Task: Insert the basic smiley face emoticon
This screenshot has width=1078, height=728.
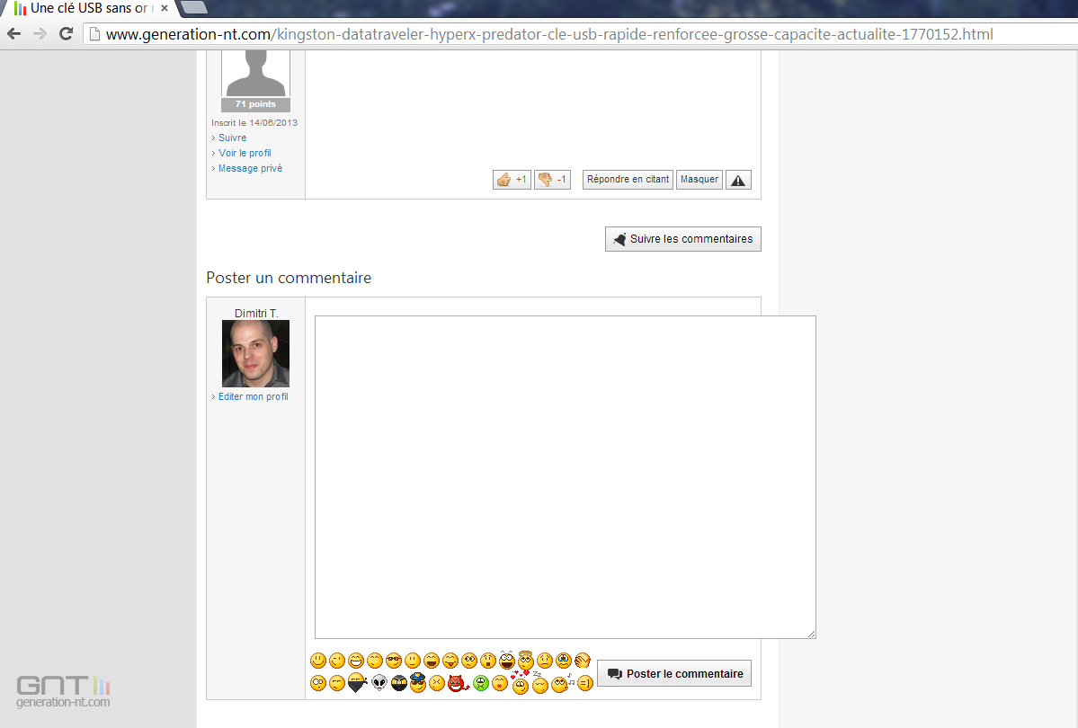Action: [x=318, y=661]
